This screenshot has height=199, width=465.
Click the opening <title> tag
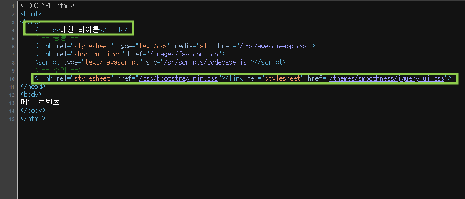click(48, 30)
